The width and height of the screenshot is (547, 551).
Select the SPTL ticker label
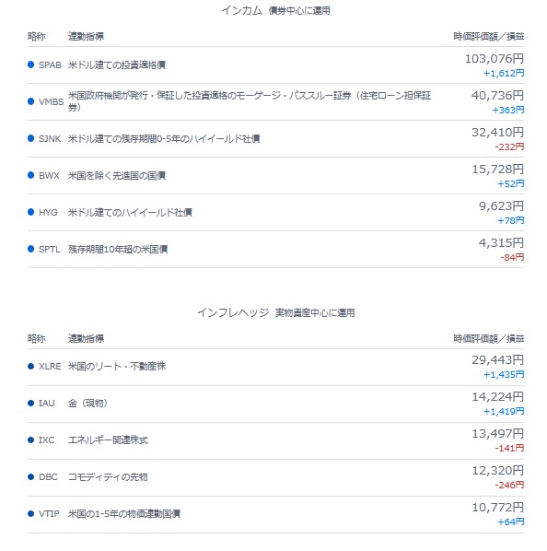pos(50,249)
